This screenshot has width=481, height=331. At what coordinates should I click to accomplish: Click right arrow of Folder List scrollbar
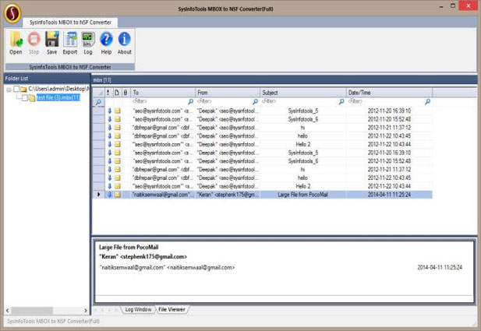pos(86,311)
